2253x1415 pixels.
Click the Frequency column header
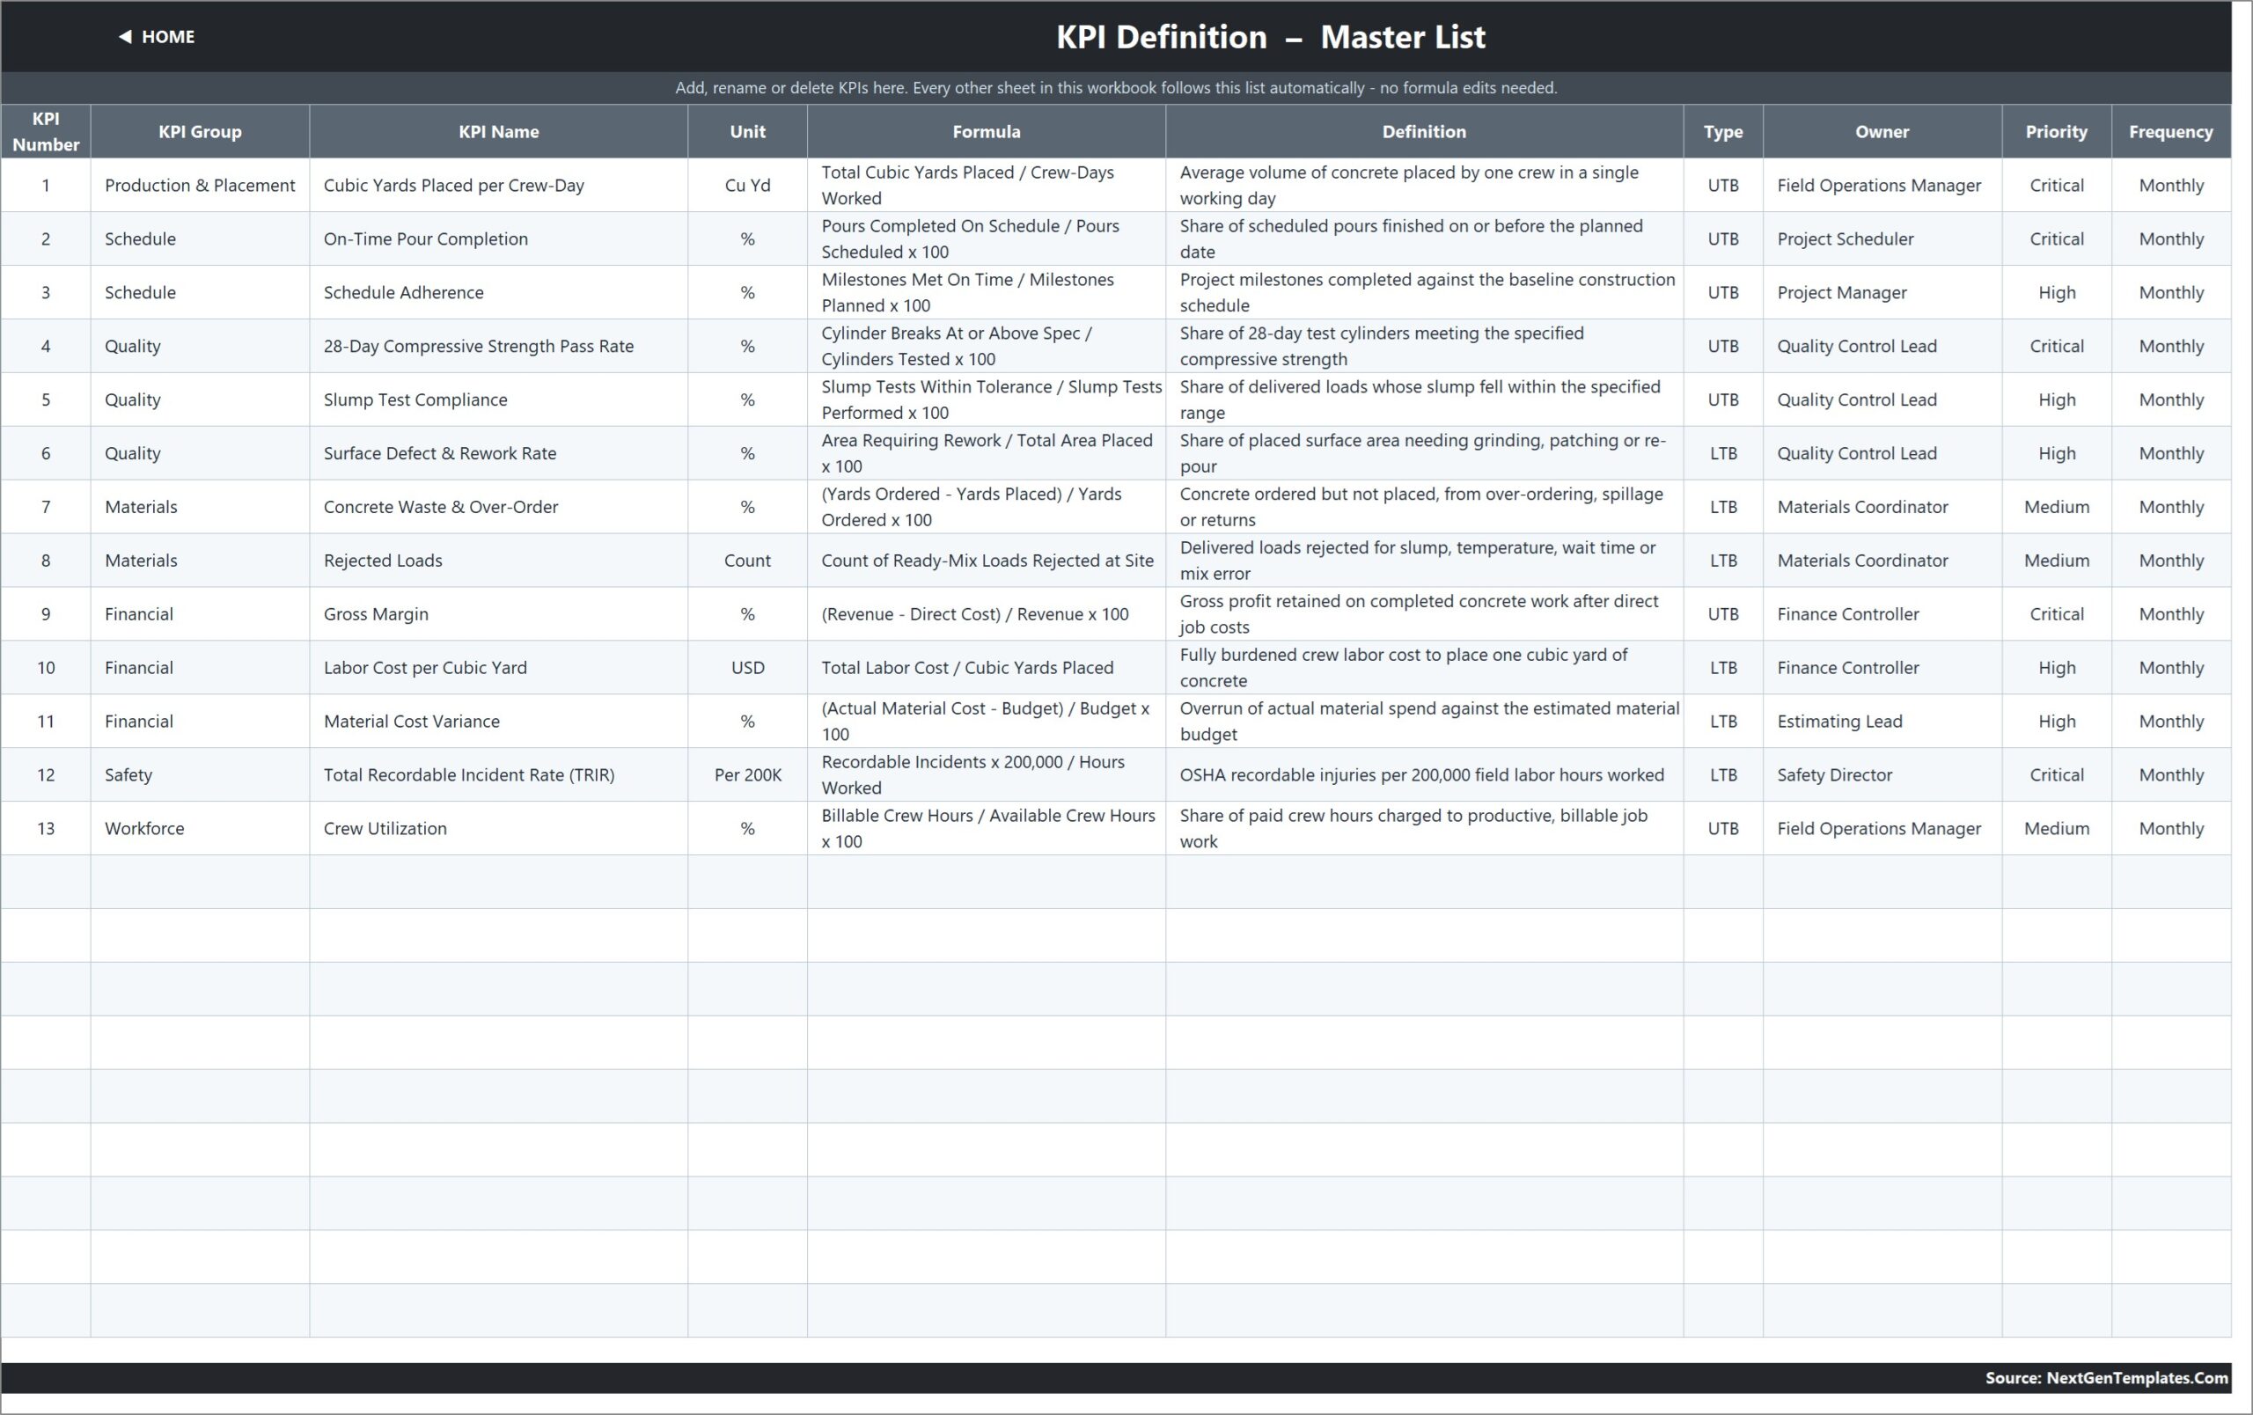click(x=2170, y=131)
